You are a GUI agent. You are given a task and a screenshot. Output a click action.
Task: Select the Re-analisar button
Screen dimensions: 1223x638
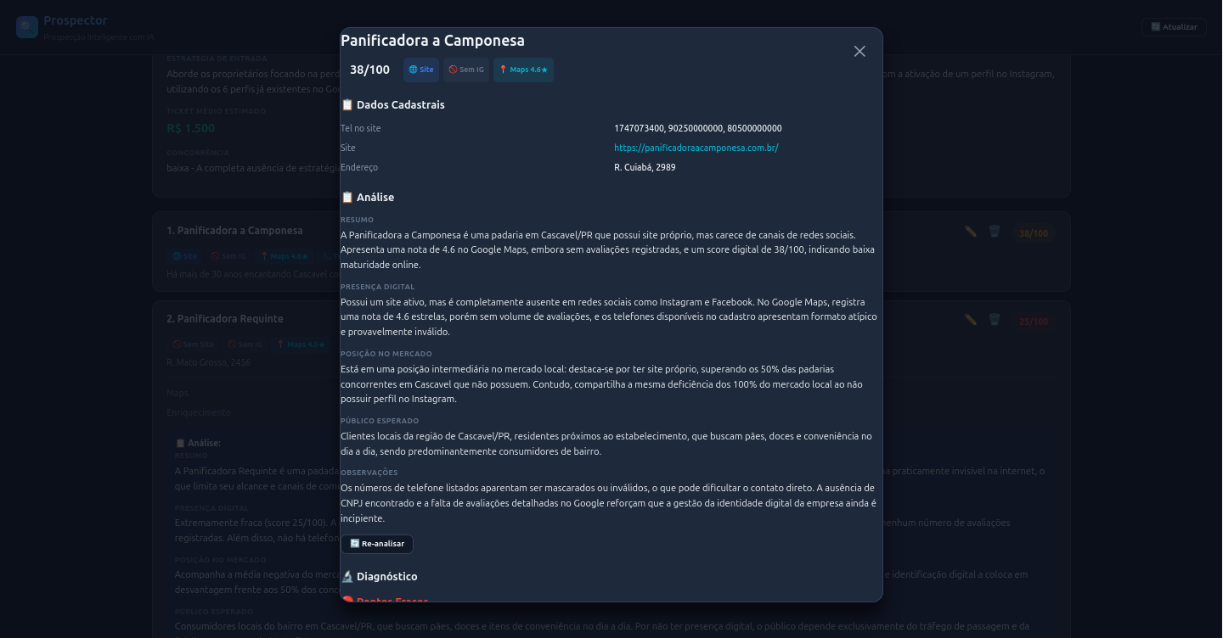(376, 544)
